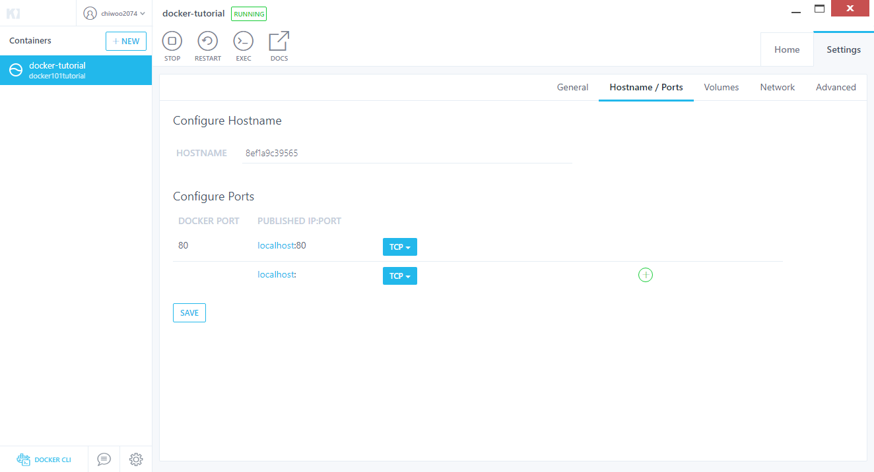Switch to the Volumes tab
This screenshot has width=874, height=472.
[722, 87]
